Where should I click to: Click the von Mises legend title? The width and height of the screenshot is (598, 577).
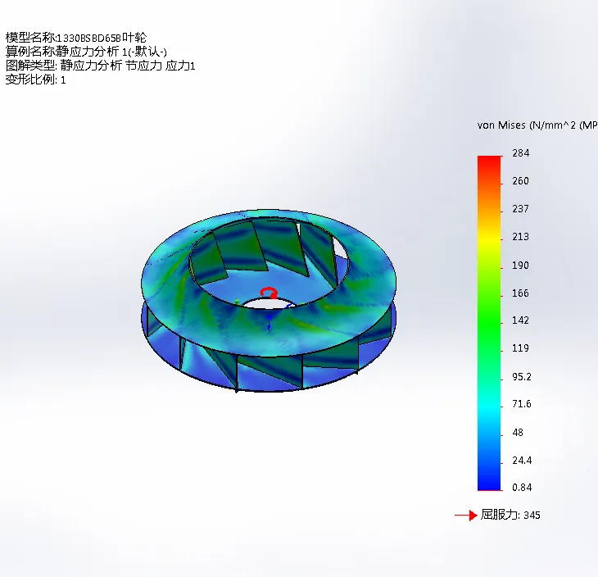(537, 125)
